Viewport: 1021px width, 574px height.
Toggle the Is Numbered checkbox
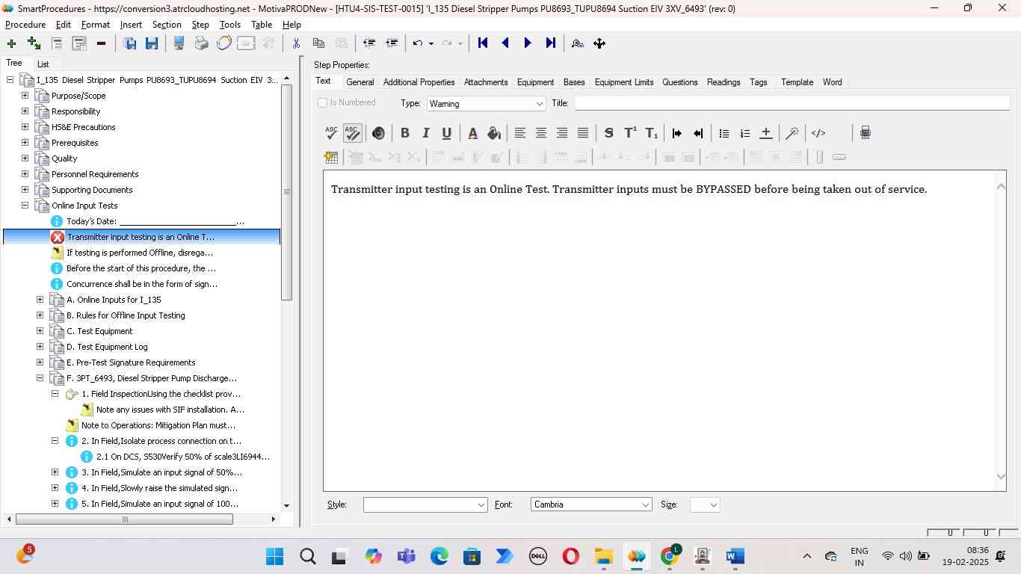323,102
